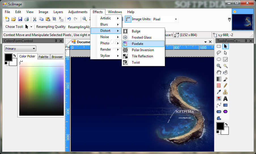Open the Chose Tool dropdown arrow
Screen dimensions: 256x154
(x=31, y=27)
